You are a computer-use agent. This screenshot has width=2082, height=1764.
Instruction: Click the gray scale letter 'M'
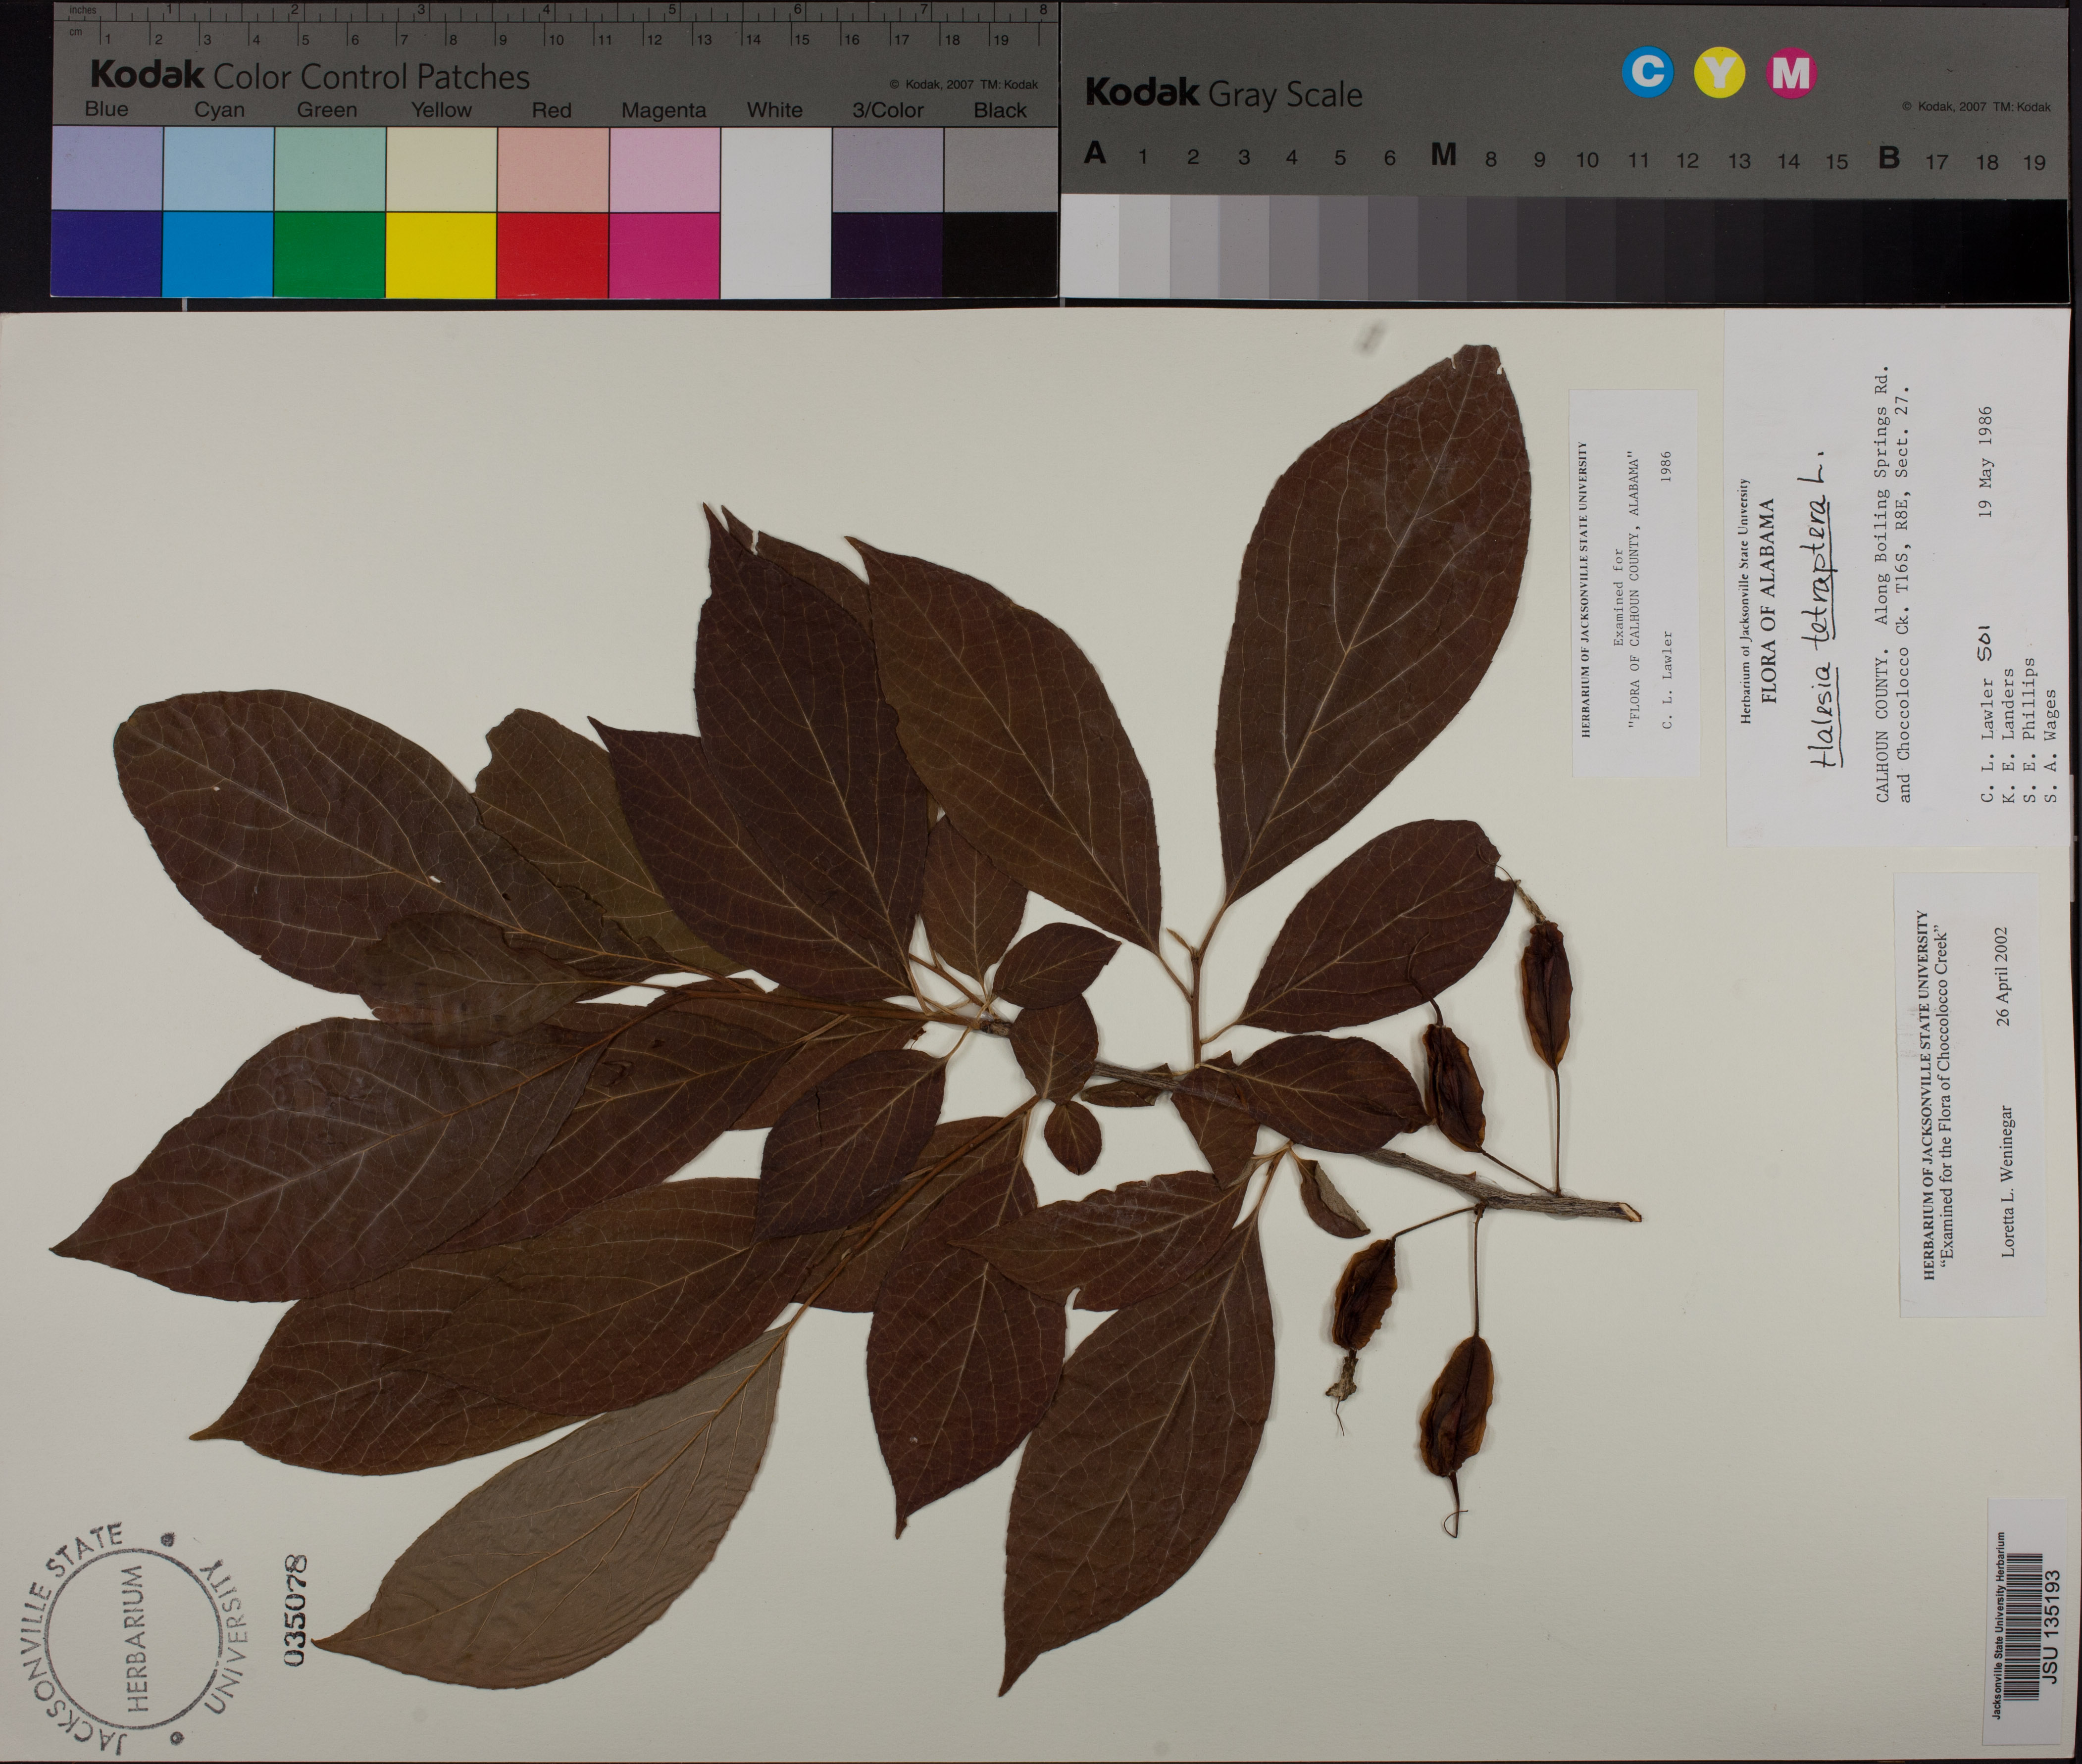[1443, 154]
